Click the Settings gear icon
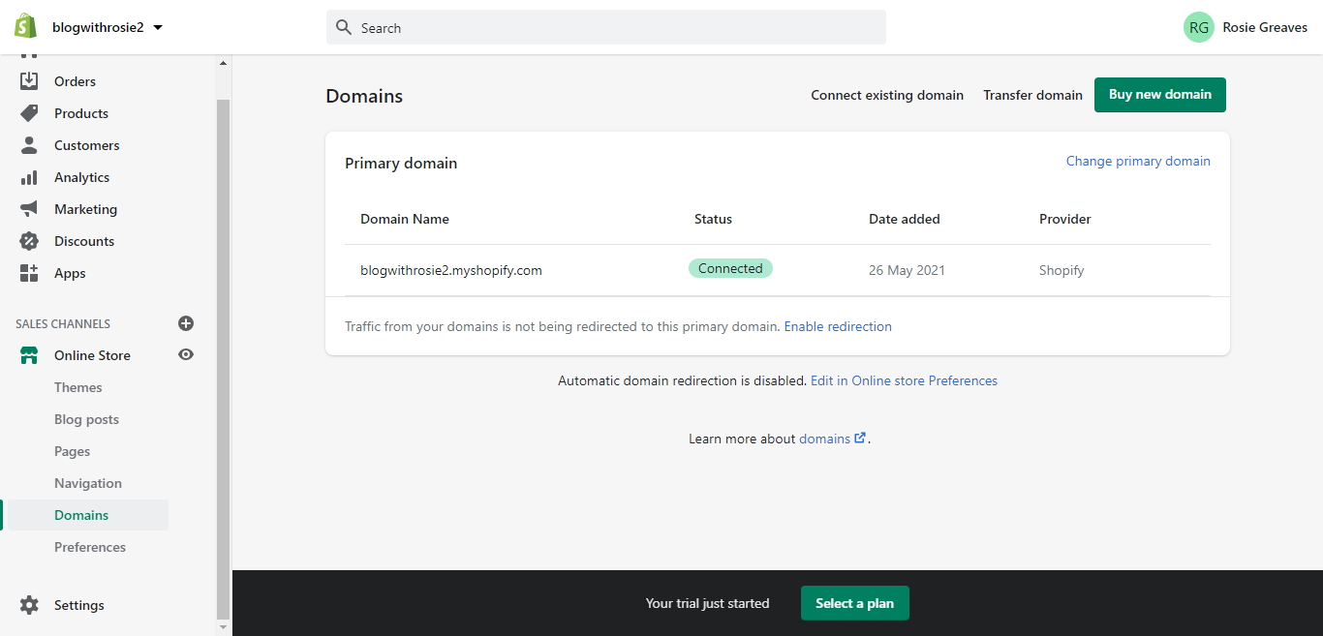Screen dimensions: 1323x636 tap(29, 605)
